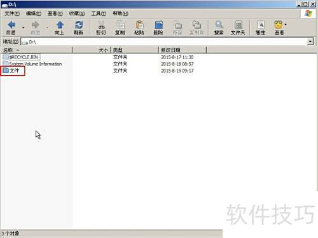Image resolution: width=318 pixels, height=238 pixels.
Task: Maximize the D:\ window
Action: click(x=306, y=4)
